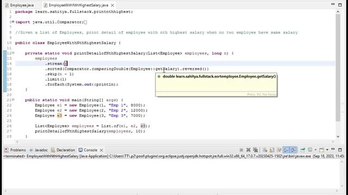The height and width of the screenshot is (195, 348).
Task: Minimize the Console view panel
Action: 333,149
